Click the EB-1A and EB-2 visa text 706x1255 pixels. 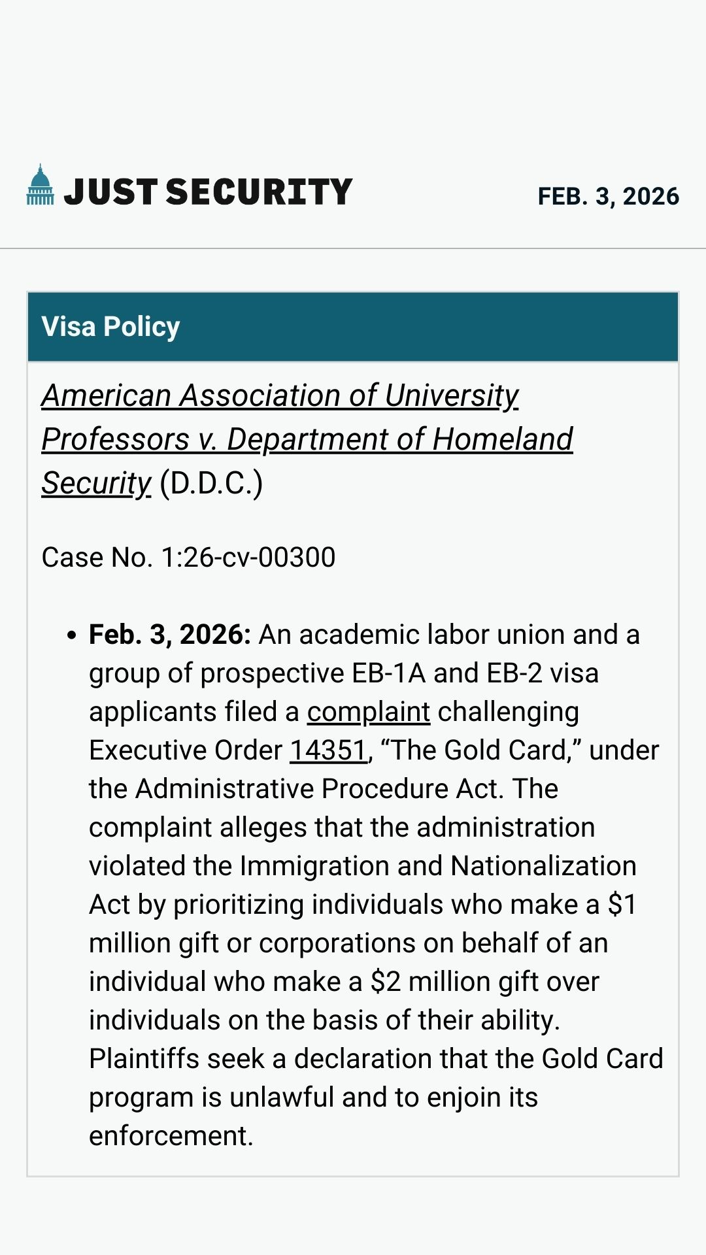pyautogui.click(x=475, y=673)
